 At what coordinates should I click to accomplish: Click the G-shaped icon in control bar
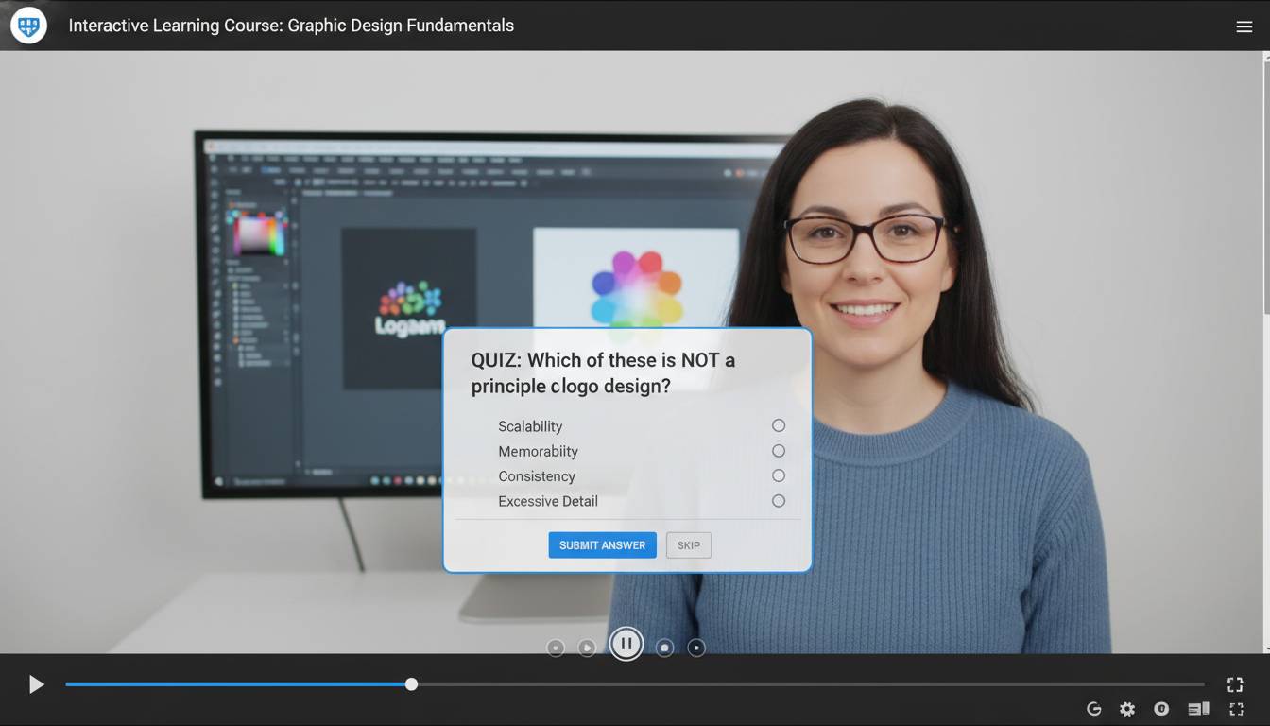click(x=1094, y=709)
